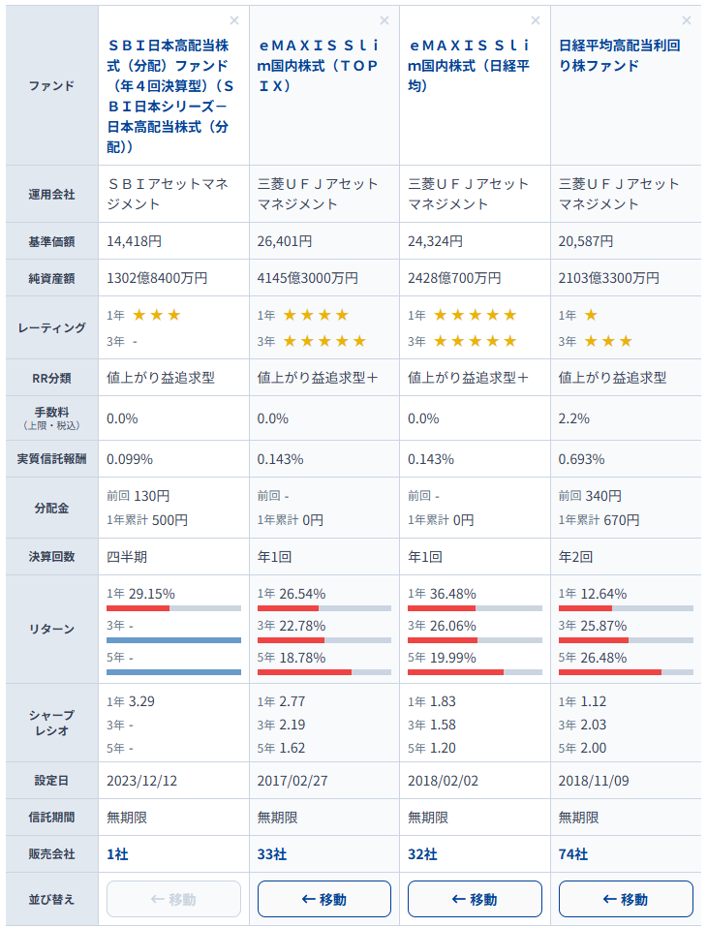Image resolution: width=707 pixels, height=927 pixels.
Task: Click the disabled 移動 button for SBI fund
Action: coord(173,899)
